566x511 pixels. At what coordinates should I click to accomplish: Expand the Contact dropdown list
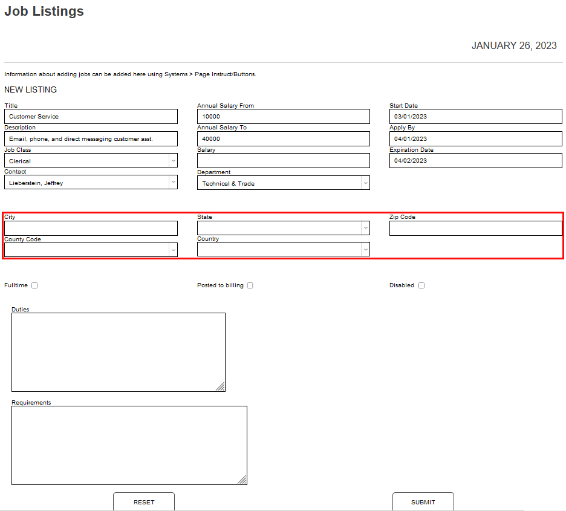(91, 183)
